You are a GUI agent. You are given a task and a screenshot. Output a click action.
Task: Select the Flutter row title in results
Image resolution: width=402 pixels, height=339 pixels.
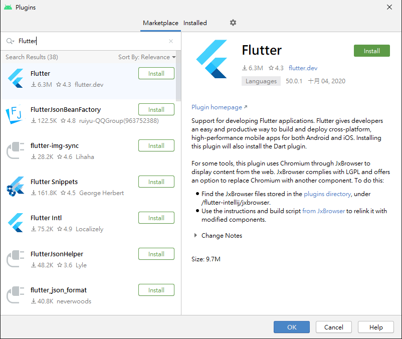[40, 74]
